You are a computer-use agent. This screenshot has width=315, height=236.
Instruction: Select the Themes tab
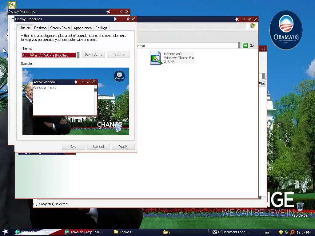point(25,27)
